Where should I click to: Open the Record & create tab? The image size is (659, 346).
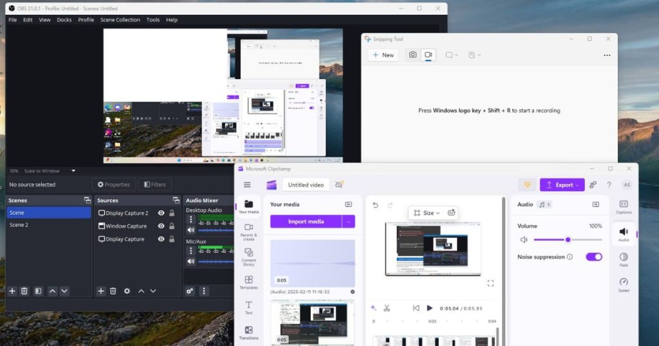point(248,232)
